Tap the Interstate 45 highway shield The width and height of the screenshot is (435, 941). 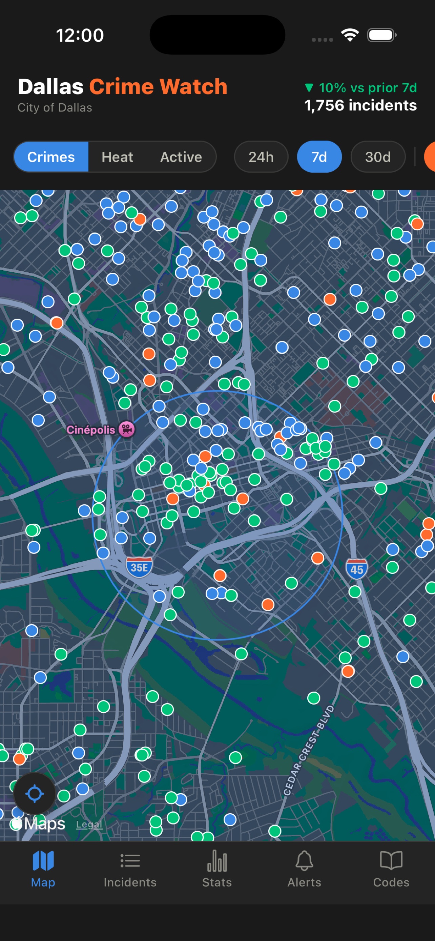pos(356,568)
